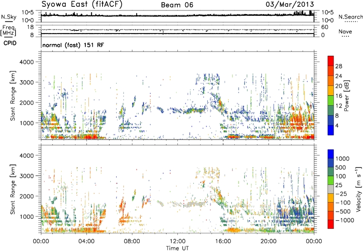Click the '20:00' time tick label
The width and height of the screenshot is (363, 251).
(x=268, y=241)
